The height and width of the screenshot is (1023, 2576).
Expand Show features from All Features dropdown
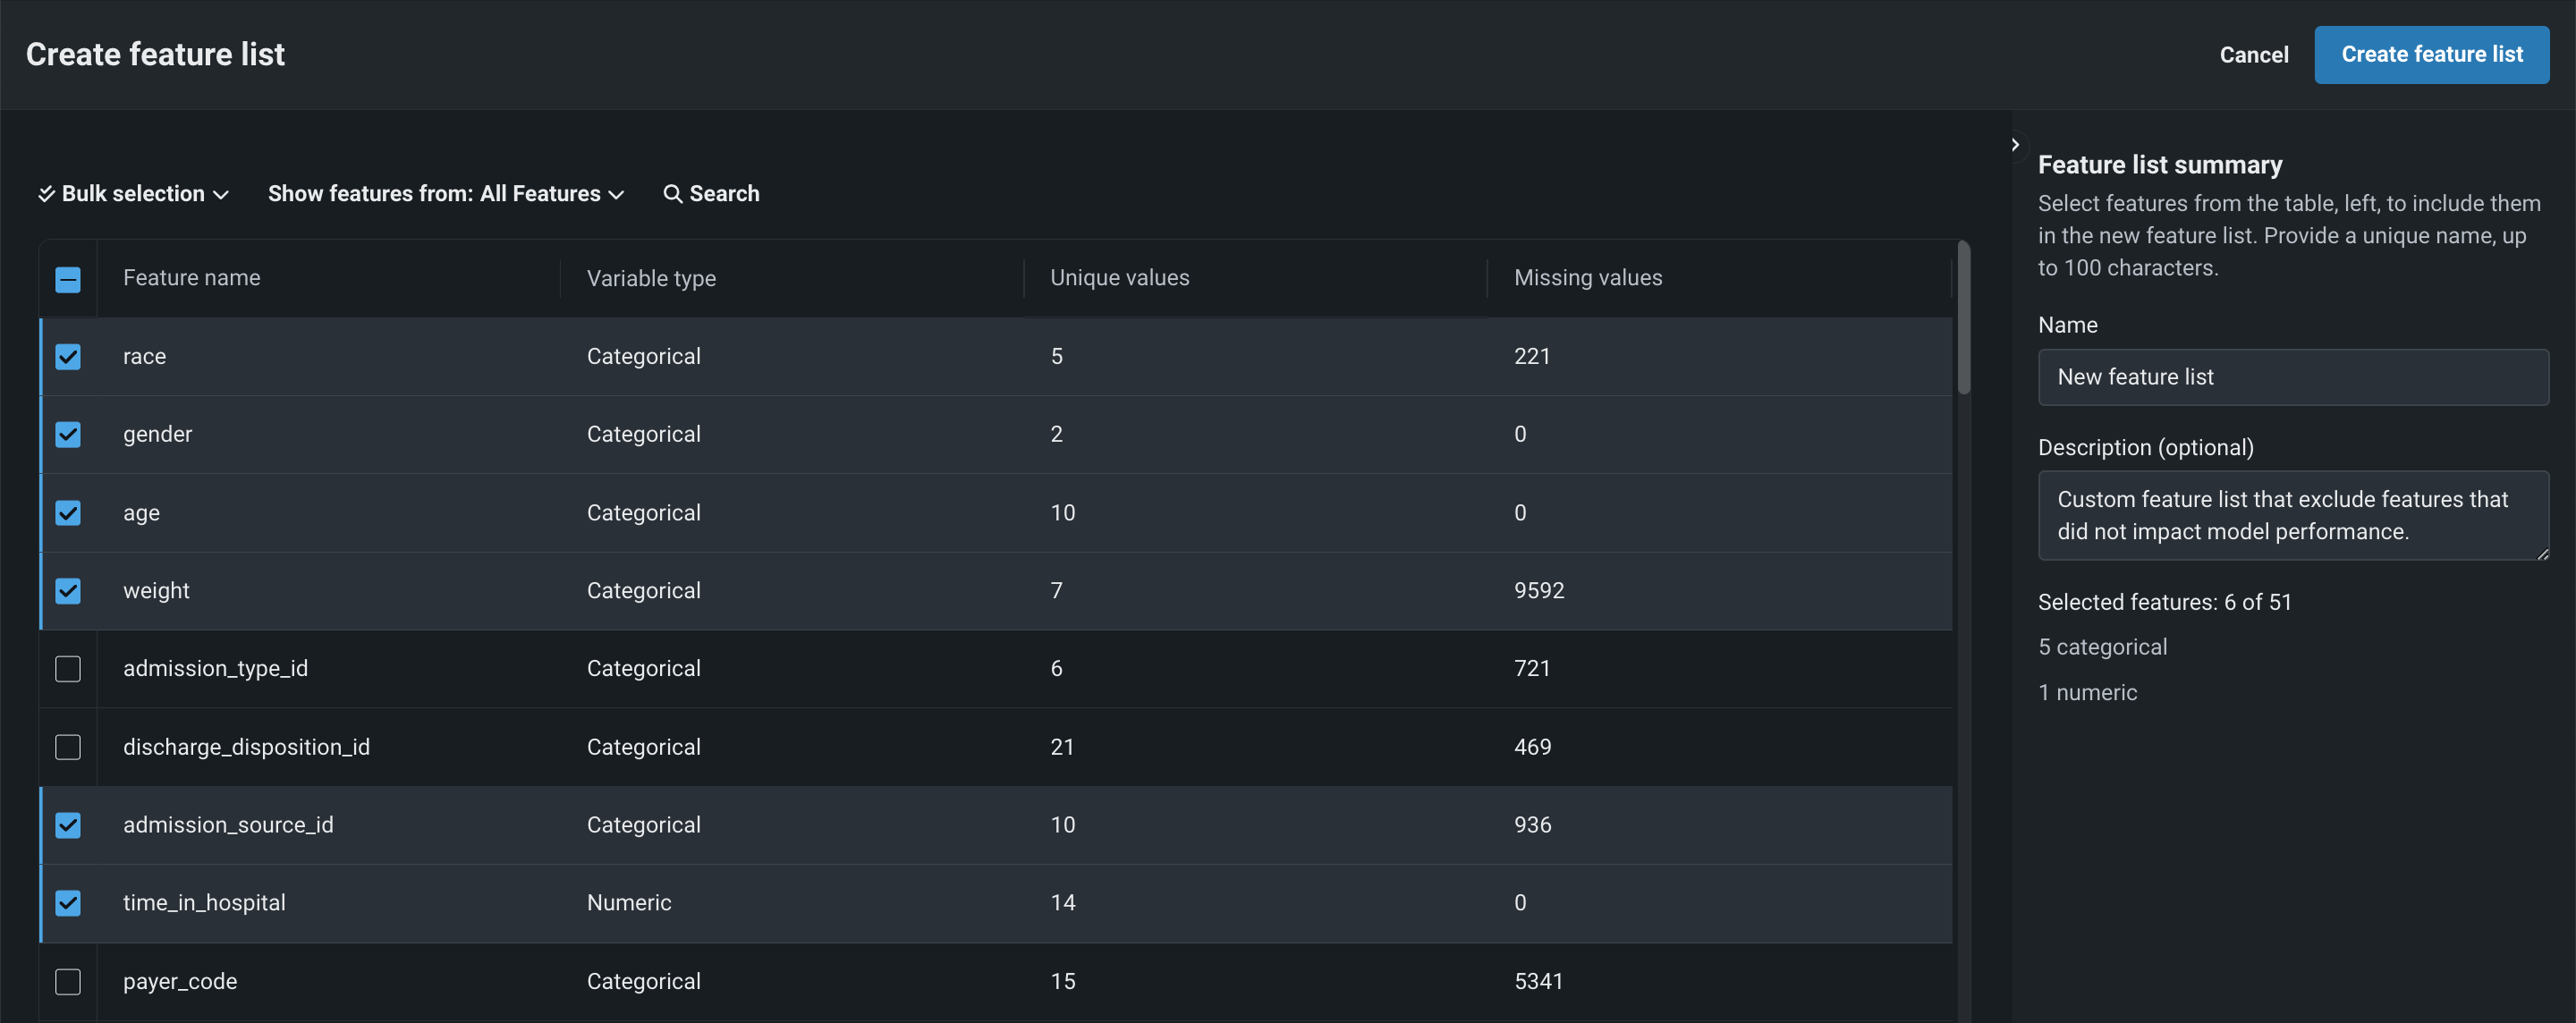coord(446,194)
